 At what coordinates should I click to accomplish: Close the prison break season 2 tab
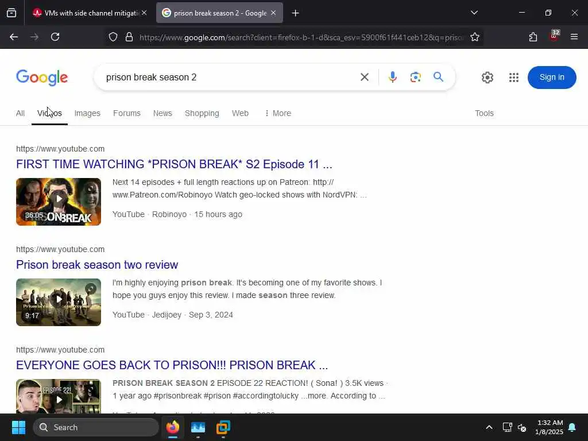[x=273, y=13]
